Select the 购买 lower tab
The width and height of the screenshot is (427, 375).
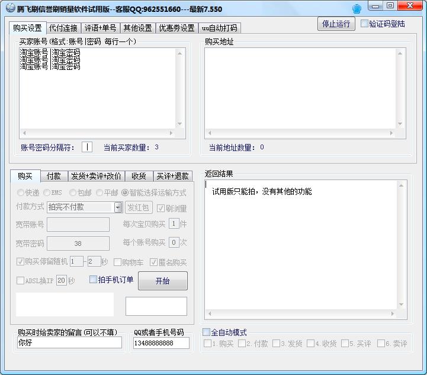[x=25, y=176]
